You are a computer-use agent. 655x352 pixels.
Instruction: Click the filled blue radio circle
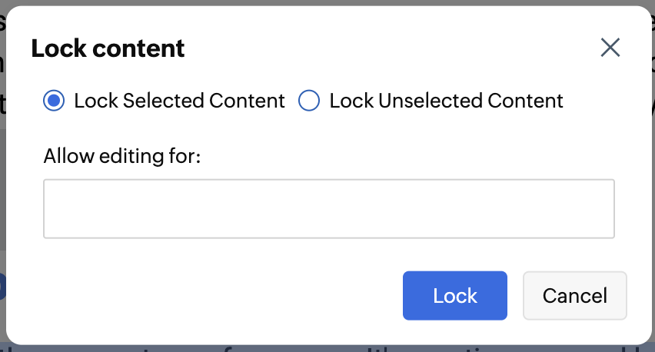pos(54,101)
